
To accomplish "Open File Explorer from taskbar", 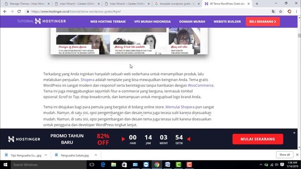I will 114,165.
